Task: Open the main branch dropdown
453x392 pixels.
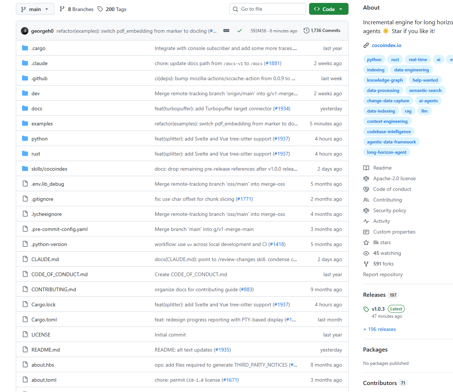Action: click(x=35, y=9)
